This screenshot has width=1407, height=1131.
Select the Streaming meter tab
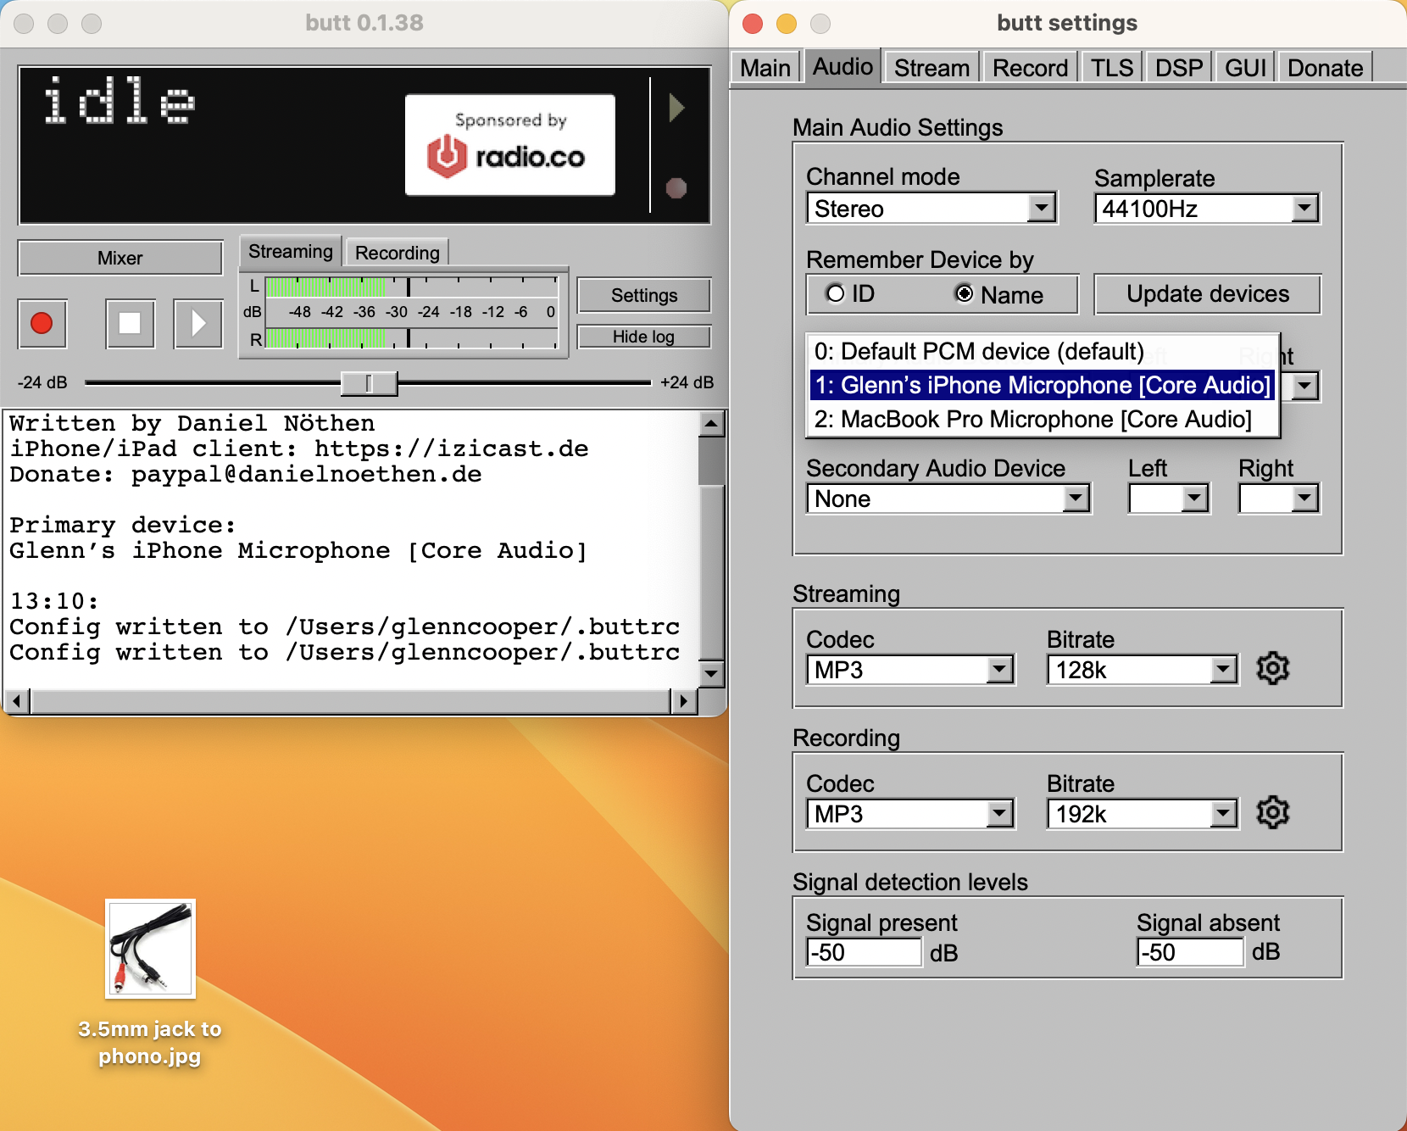tap(291, 251)
